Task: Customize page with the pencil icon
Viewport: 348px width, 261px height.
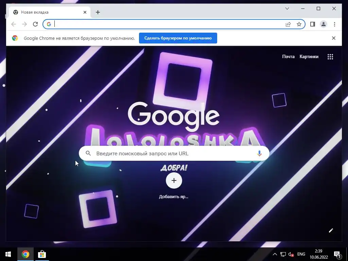Action: (x=331, y=230)
